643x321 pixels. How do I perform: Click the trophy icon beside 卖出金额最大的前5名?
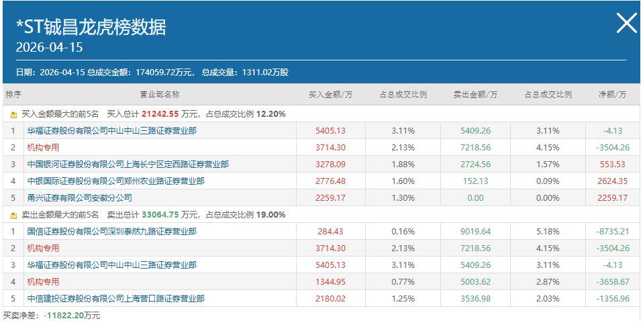click(14, 215)
